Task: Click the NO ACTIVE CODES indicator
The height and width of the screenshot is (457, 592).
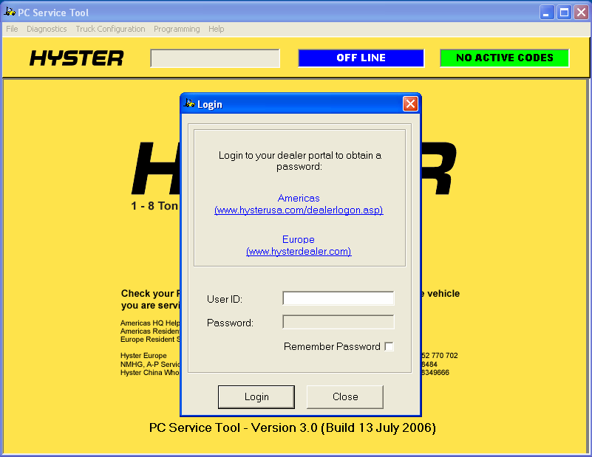Action: 504,58
